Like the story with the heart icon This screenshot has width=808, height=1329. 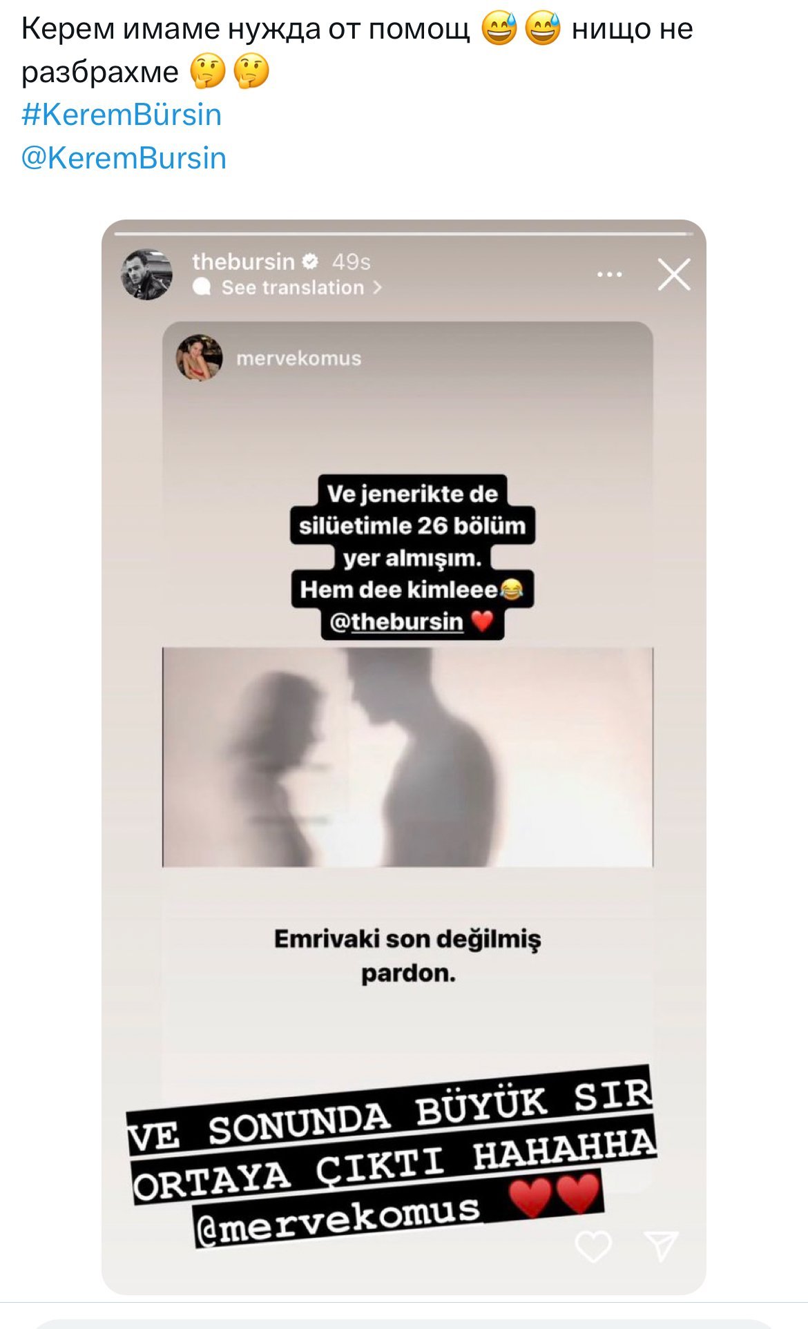pyautogui.click(x=593, y=1246)
